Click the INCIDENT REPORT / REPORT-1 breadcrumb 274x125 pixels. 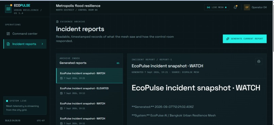[x=152, y=60]
